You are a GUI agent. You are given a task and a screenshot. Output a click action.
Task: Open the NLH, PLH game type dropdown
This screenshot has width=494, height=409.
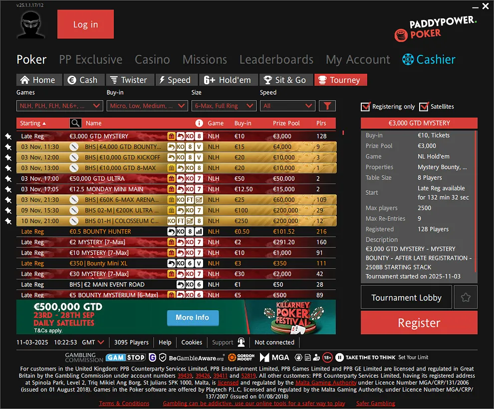pyautogui.click(x=59, y=106)
